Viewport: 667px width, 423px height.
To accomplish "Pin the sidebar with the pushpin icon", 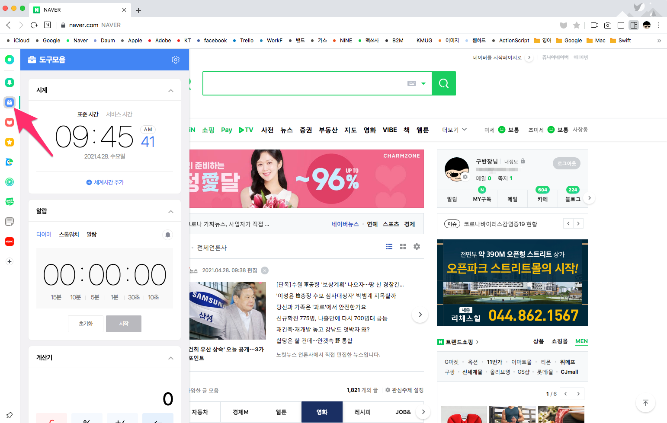I will (10, 415).
